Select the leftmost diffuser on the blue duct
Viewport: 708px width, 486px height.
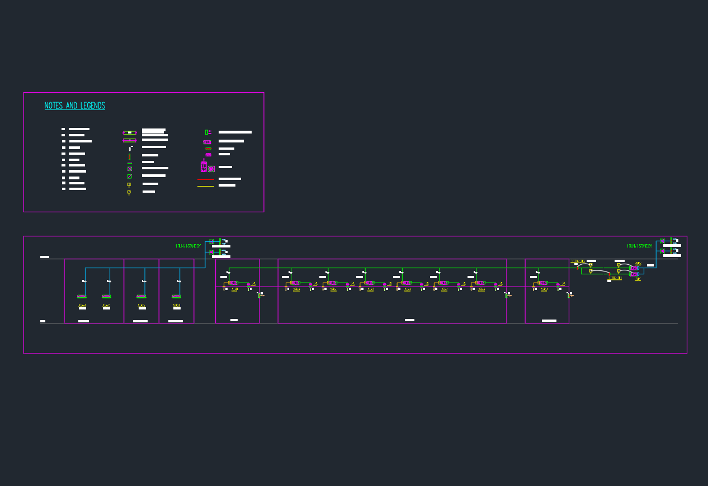(x=82, y=296)
